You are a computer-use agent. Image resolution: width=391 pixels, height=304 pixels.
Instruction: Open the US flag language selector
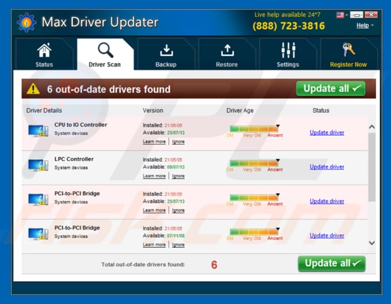coord(341,15)
